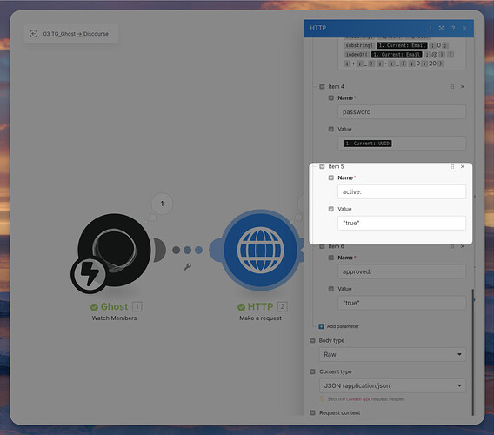Screen dimensions: 494x435
Task: Click the lightning trigger badge on Ghost
Action: click(90, 275)
